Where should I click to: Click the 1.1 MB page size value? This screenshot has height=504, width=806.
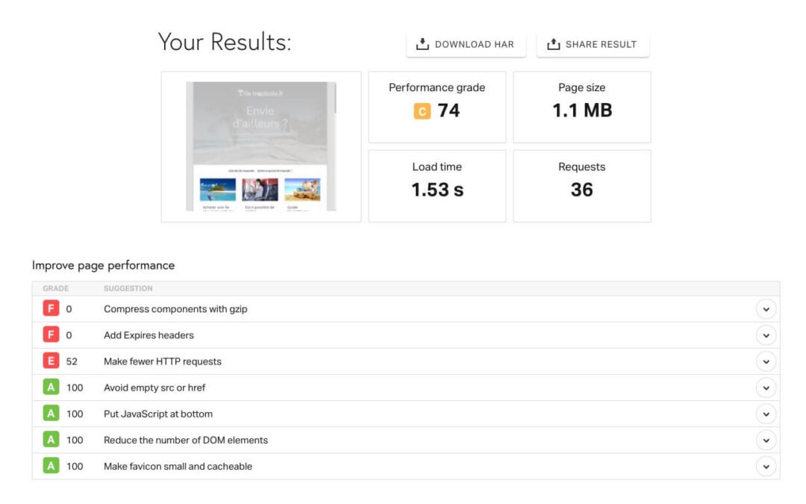(582, 111)
